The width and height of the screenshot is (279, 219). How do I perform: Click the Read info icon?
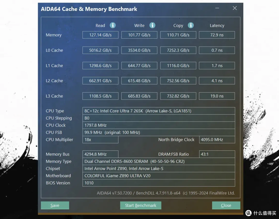[x=113, y=25]
